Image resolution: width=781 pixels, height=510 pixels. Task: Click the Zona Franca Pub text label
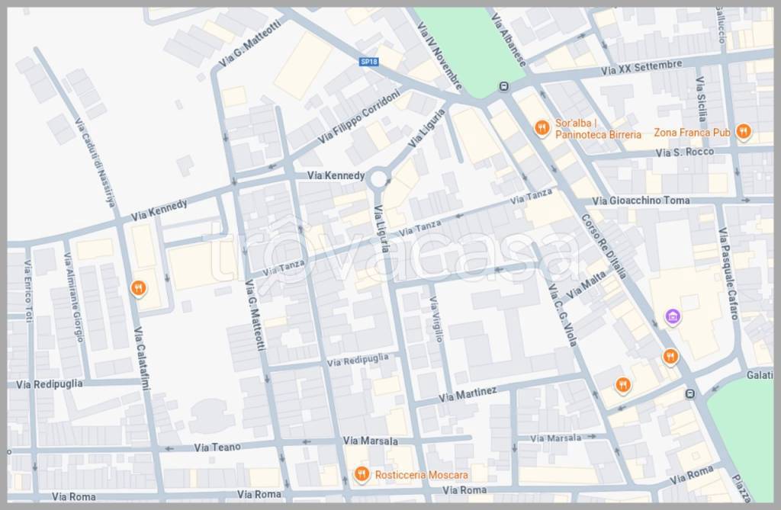pyautogui.click(x=692, y=133)
